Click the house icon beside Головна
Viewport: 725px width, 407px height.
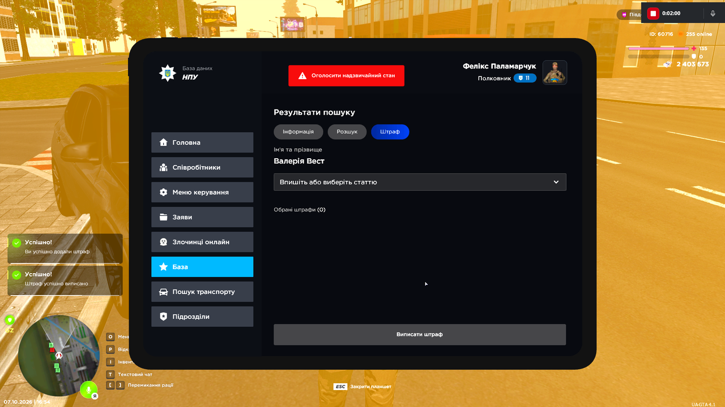pos(164,142)
